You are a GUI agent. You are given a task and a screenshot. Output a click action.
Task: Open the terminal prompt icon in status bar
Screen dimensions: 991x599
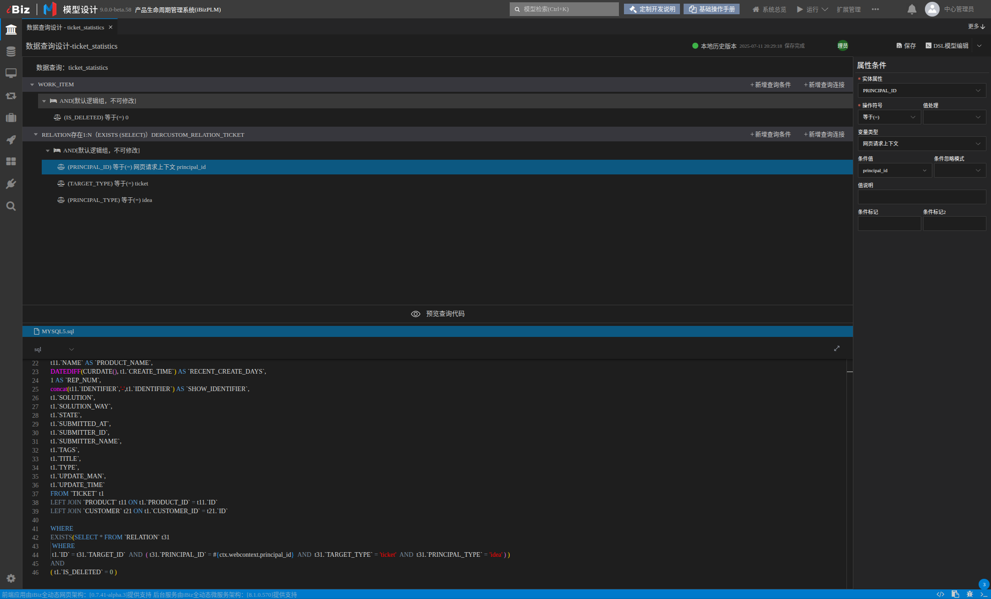click(x=984, y=594)
